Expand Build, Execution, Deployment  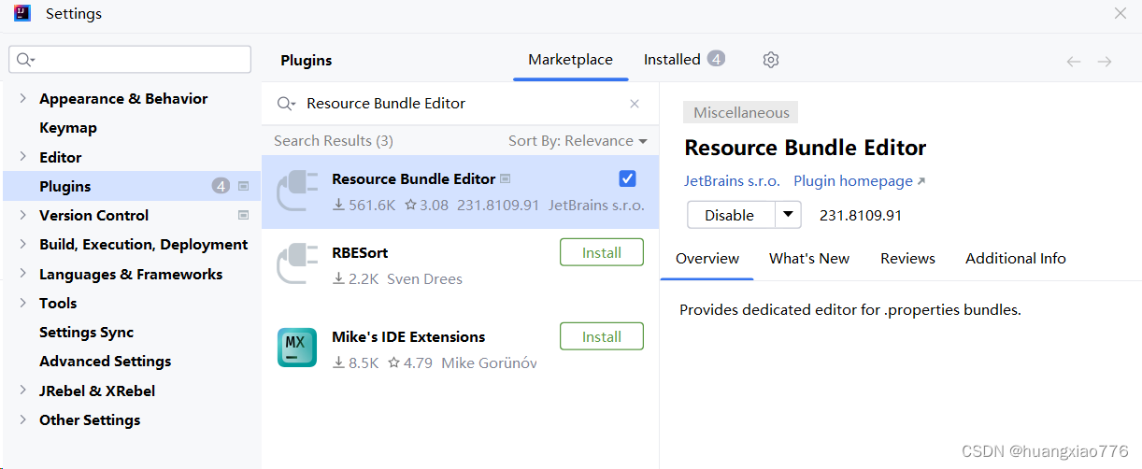23,244
